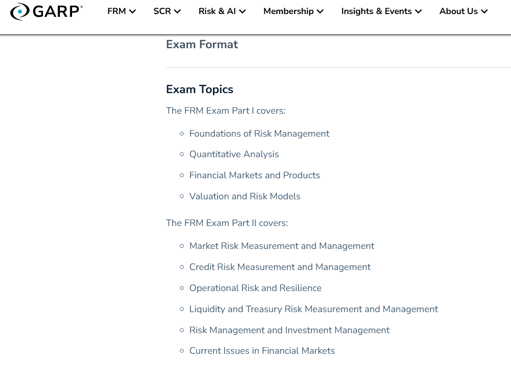Click Current Issues in Financial Markets

262,351
